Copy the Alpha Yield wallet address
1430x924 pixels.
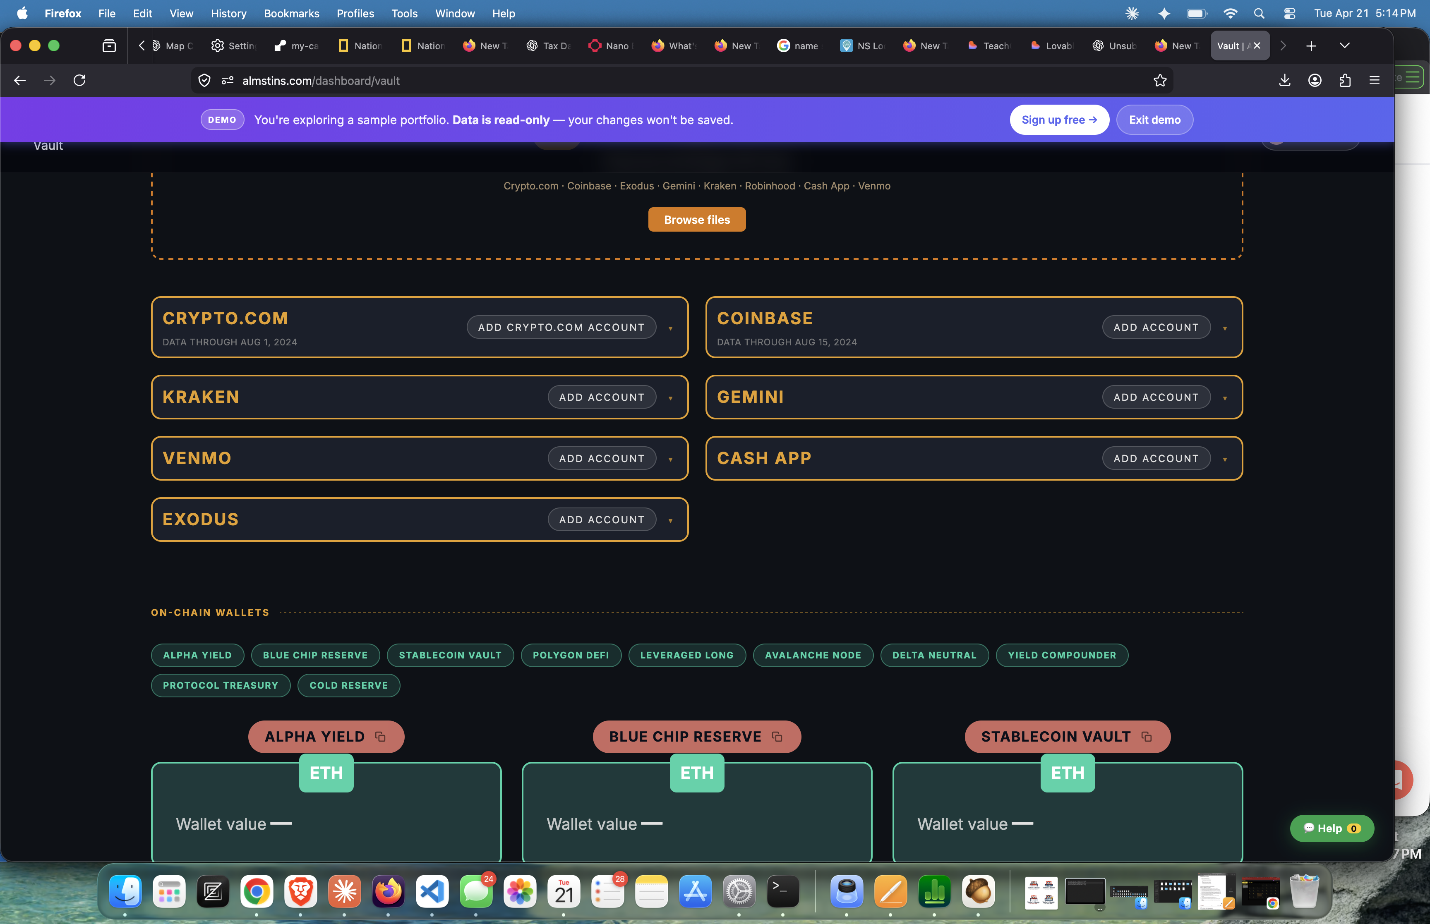tap(380, 737)
